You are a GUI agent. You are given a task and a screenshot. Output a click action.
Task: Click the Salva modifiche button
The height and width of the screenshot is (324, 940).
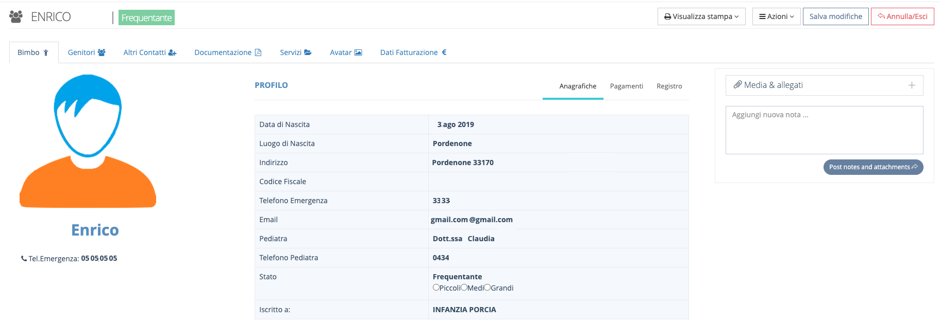tap(835, 16)
